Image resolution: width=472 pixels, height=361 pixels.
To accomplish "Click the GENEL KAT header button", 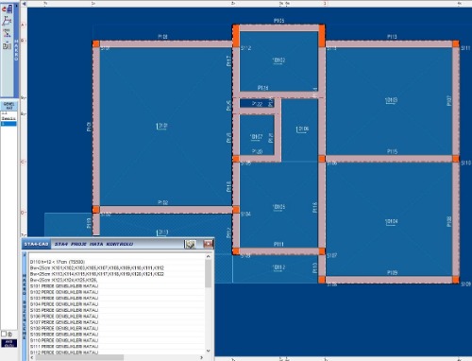I will click(x=8, y=106).
